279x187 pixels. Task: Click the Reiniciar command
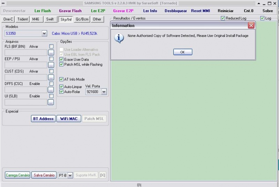point(225,11)
